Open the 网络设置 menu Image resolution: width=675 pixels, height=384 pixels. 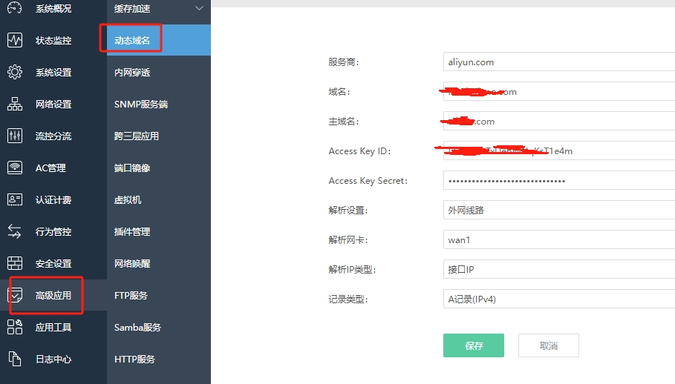53,104
